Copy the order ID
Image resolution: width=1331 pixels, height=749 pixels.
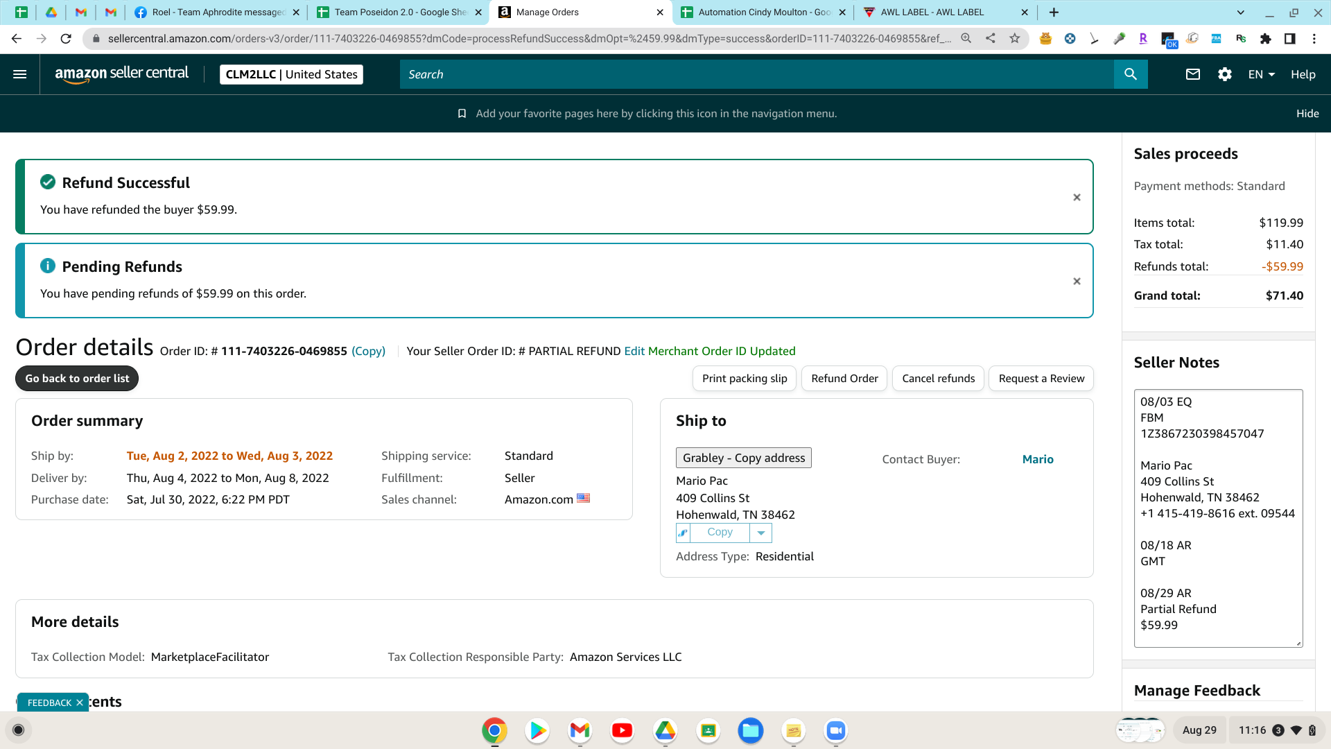pyautogui.click(x=368, y=351)
